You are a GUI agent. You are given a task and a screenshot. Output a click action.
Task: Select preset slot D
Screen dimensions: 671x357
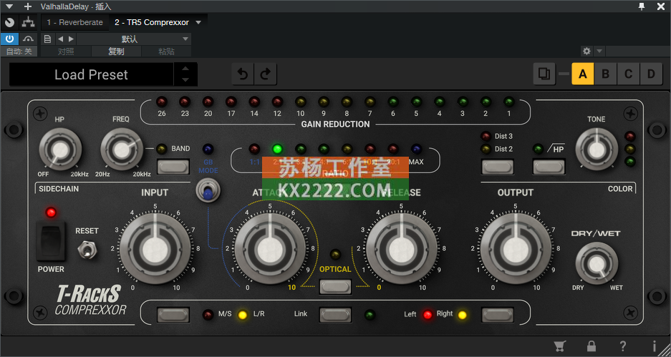point(651,74)
